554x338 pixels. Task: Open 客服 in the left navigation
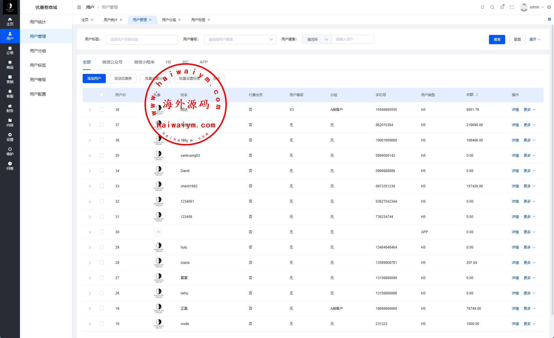click(10, 94)
